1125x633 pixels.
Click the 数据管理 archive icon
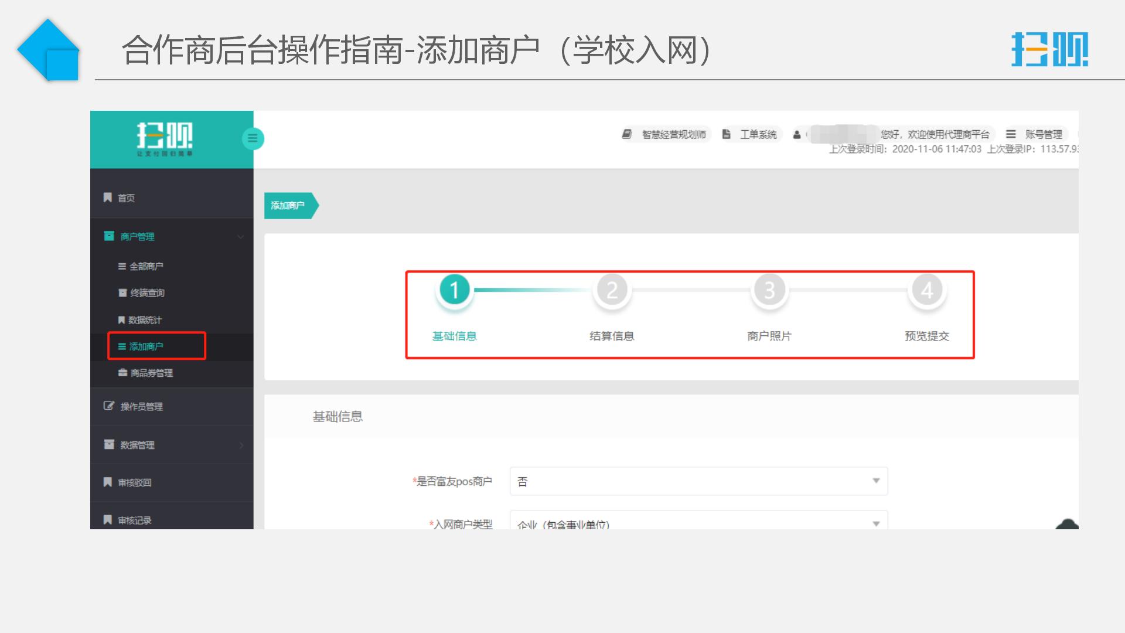point(109,444)
